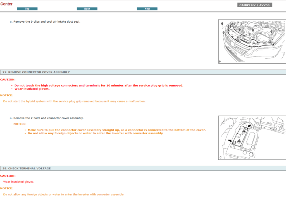The image size is (286, 197).
Task: Click the 'C' marker in connector illustration
Action: coord(220,158)
